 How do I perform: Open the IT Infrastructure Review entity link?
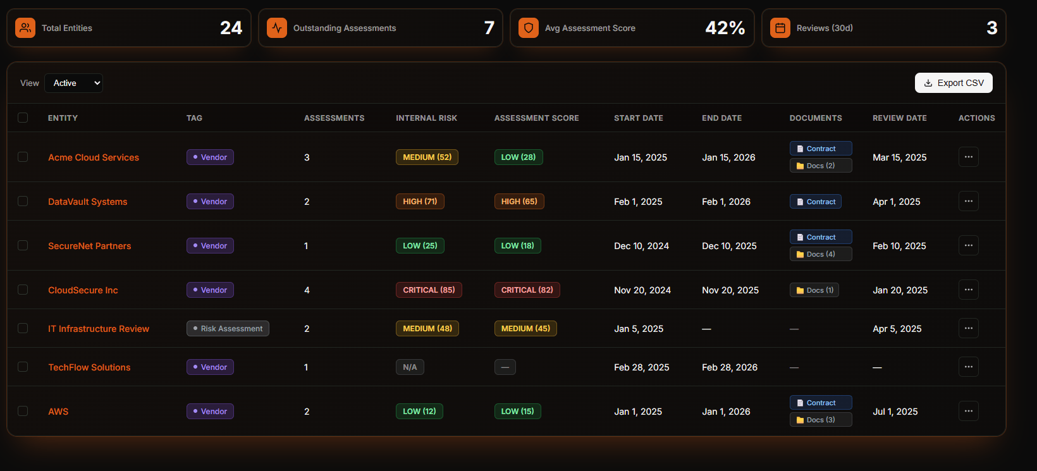click(99, 329)
